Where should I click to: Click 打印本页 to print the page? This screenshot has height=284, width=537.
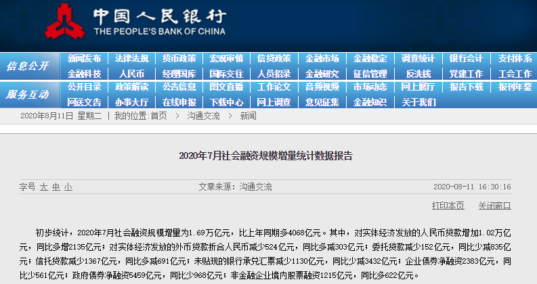click(448, 206)
